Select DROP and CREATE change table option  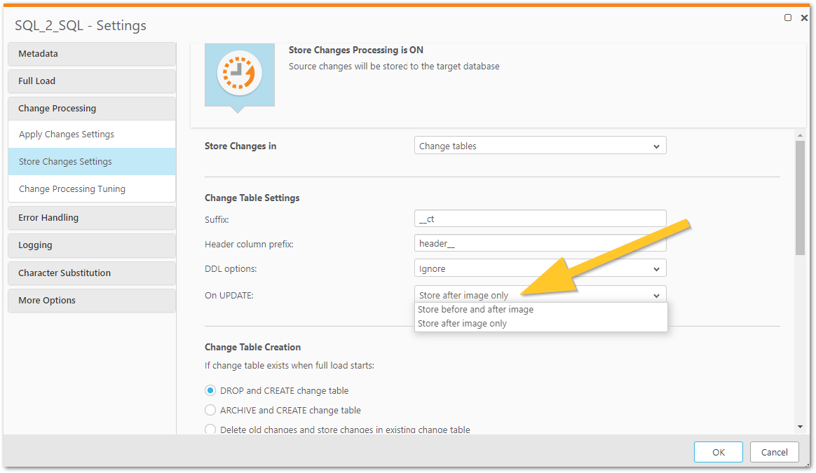click(x=210, y=390)
